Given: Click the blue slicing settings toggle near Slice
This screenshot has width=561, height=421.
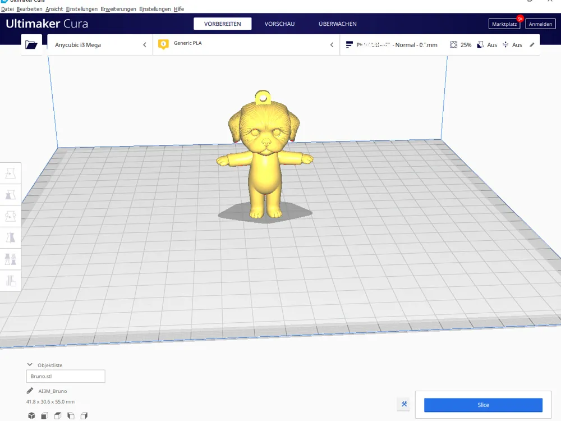Looking at the screenshot, I should tap(403, 404).
